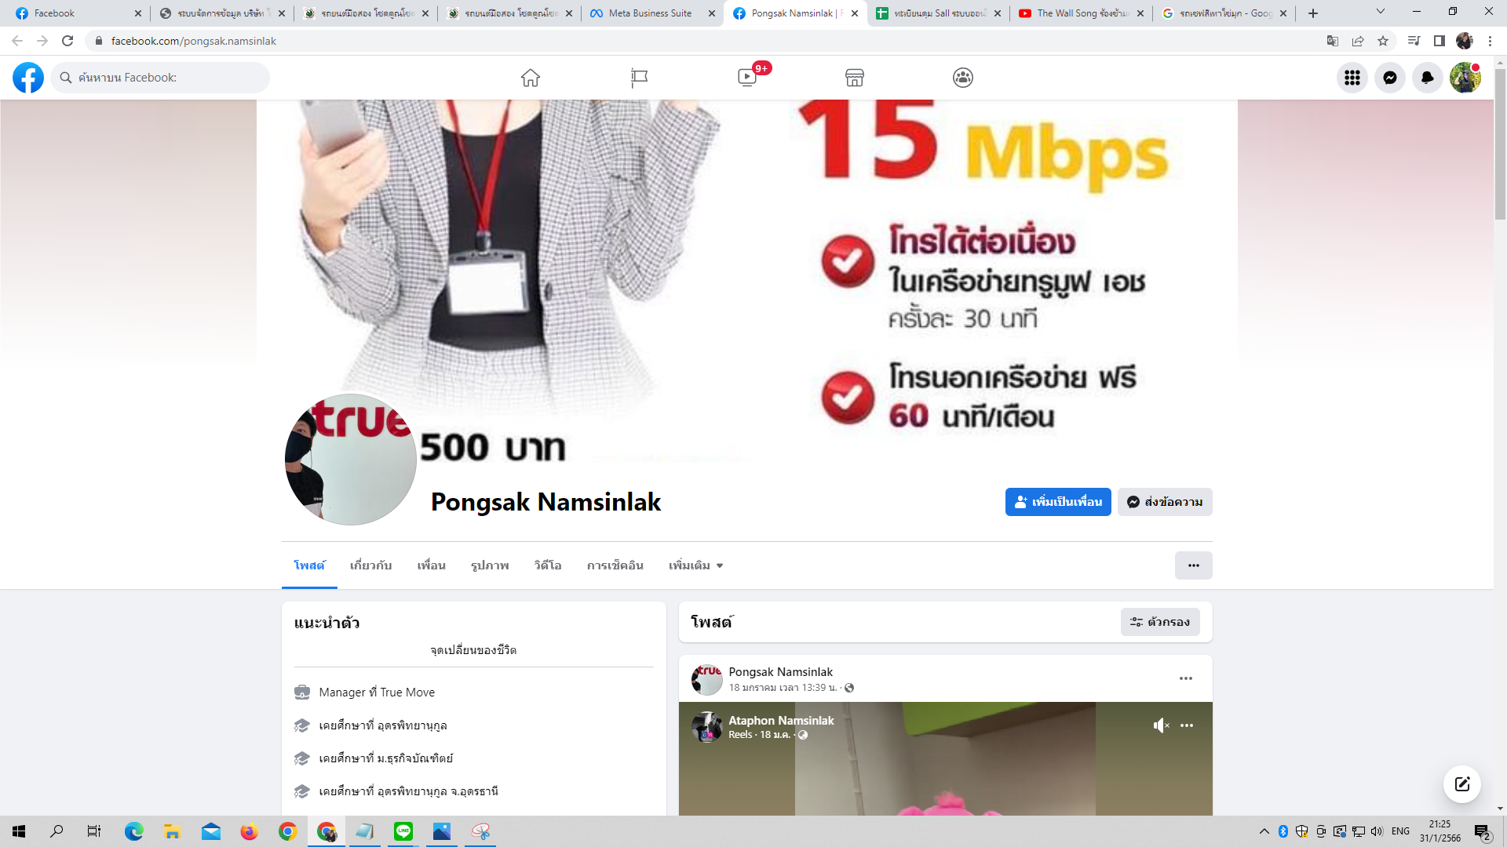The image size is (1507, 847).
Task: Switch to the เพื่อน tab
Action: coord(431,565)
